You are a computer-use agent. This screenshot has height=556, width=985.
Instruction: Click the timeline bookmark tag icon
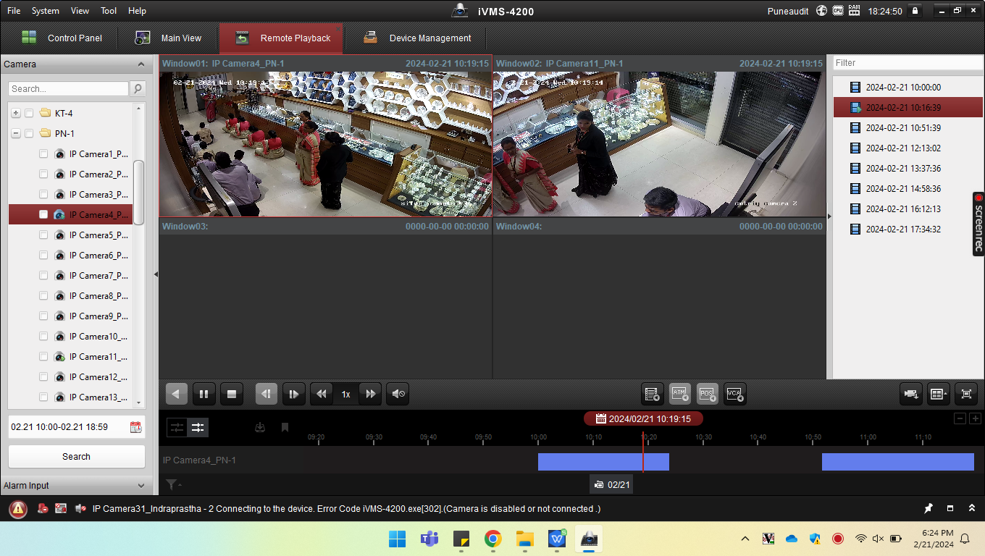[x=285, y=427]
